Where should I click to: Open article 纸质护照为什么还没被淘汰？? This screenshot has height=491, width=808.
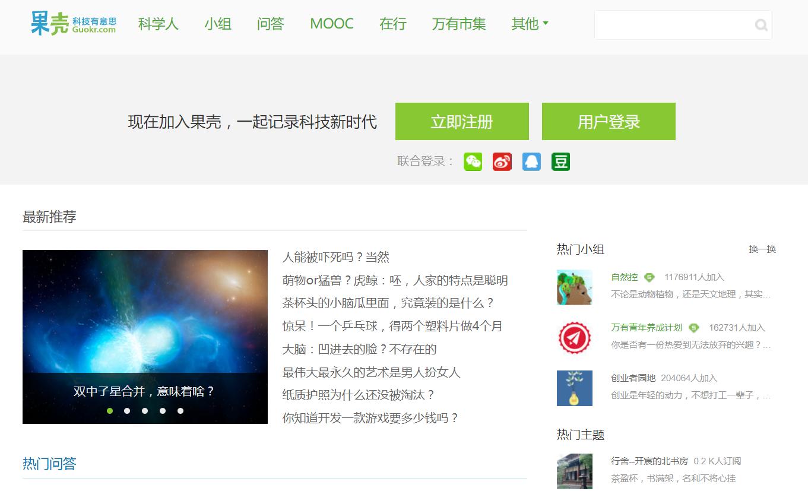click(359, 395)
